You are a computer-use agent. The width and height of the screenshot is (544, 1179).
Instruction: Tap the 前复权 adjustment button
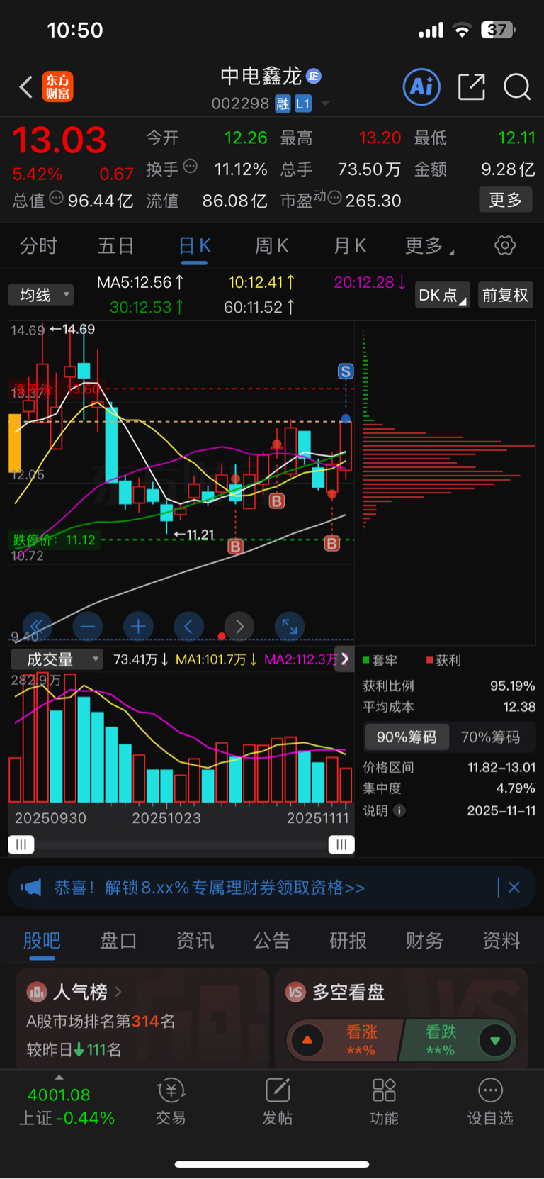coord(505,295)
